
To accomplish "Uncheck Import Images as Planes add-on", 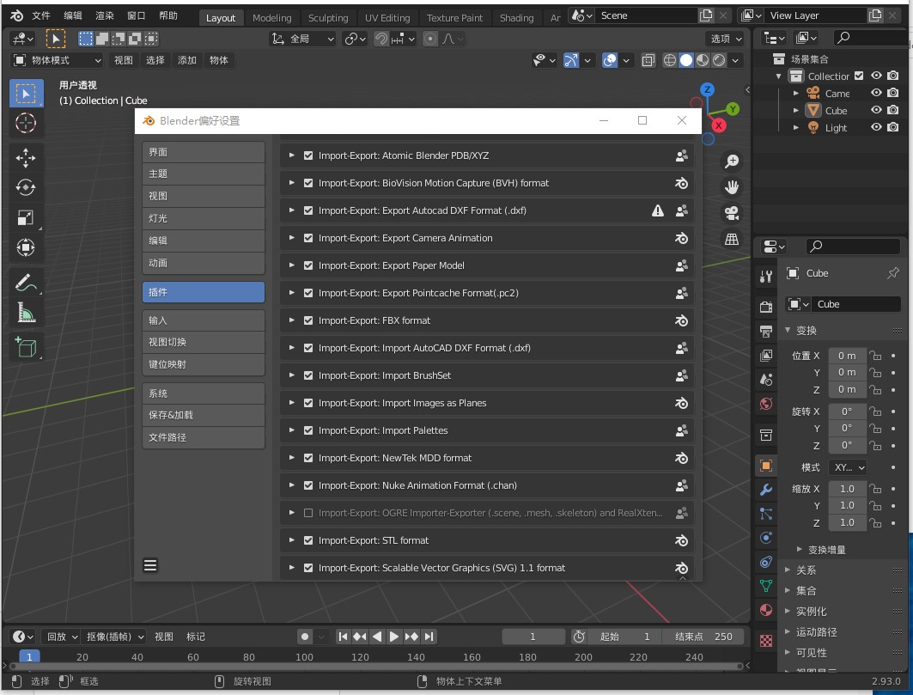I will click(308, 403).
